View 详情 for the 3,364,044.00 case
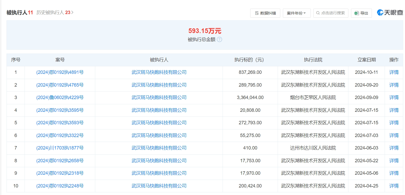 (394, 97)
